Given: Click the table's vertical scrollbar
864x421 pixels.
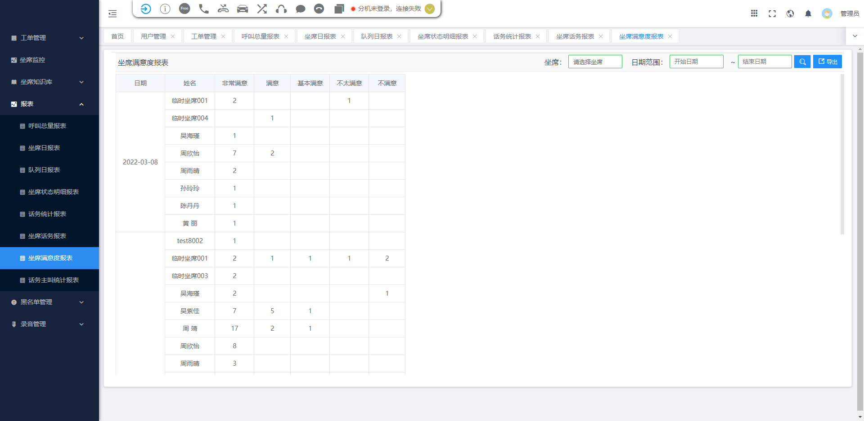Looking at the screenshot, I should pyautogui.click(x=842, y=155).
